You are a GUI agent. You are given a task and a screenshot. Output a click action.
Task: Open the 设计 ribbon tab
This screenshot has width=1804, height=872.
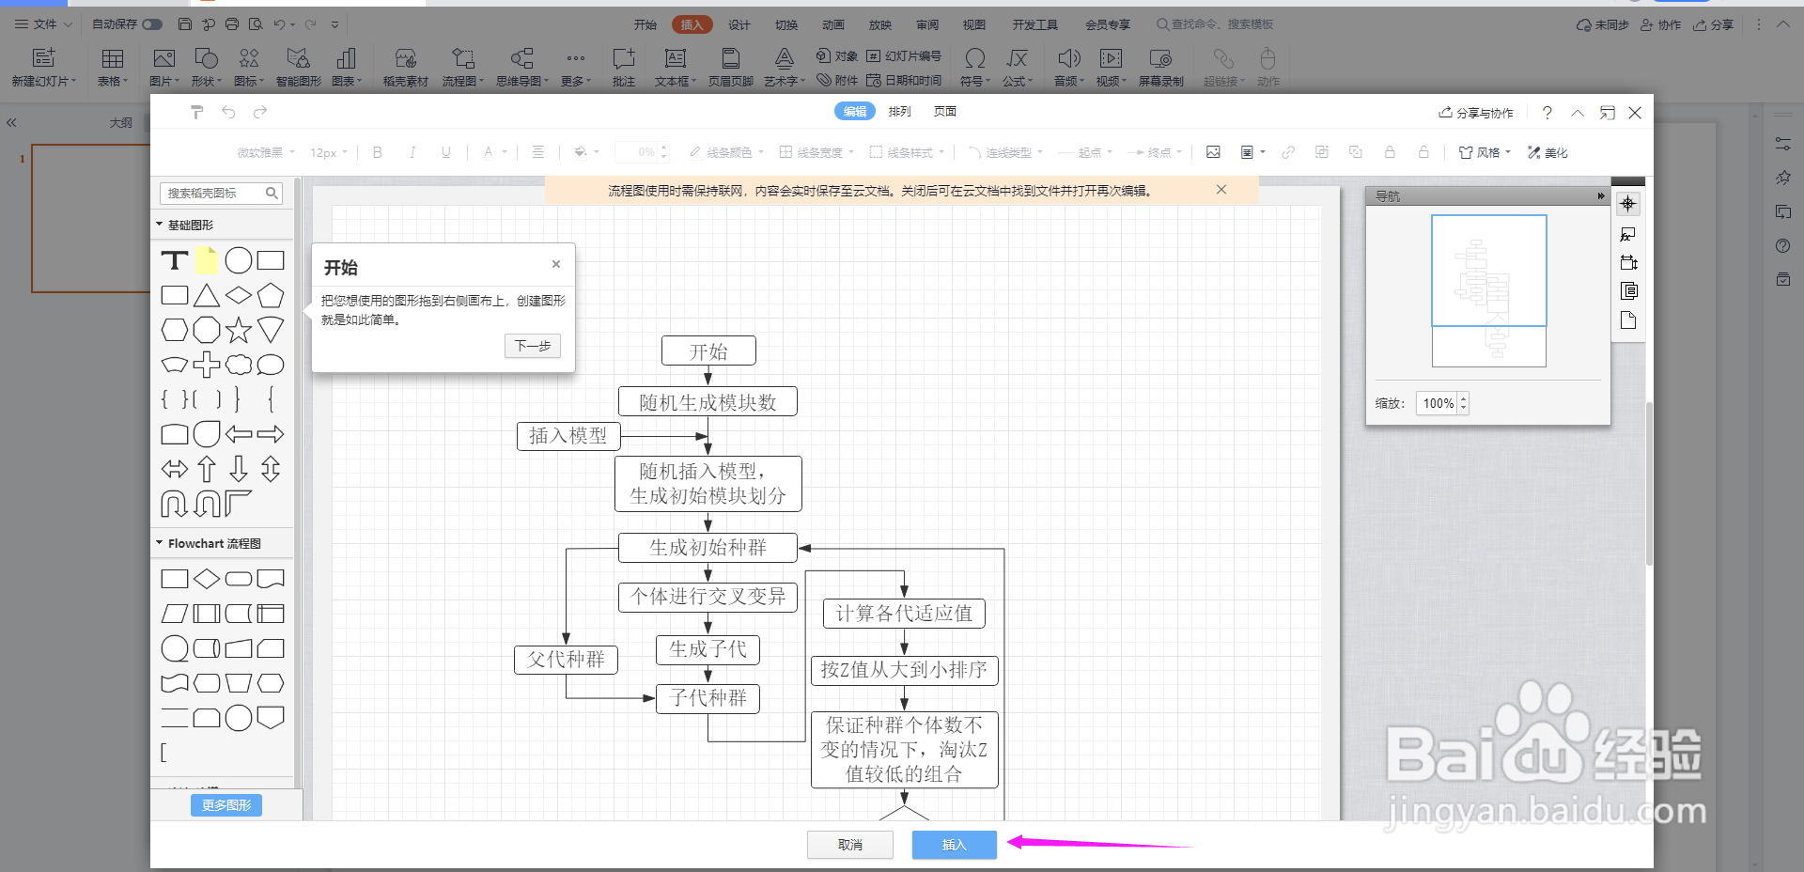tap(739, 24)
